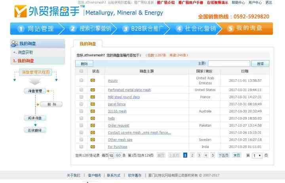285x183 pixels.
Task: Click the mail icon for Perforated metal plate mesh
Action: (x=93, y=90)
